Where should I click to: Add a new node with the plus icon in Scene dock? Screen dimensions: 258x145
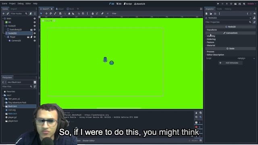coord(4,14)
